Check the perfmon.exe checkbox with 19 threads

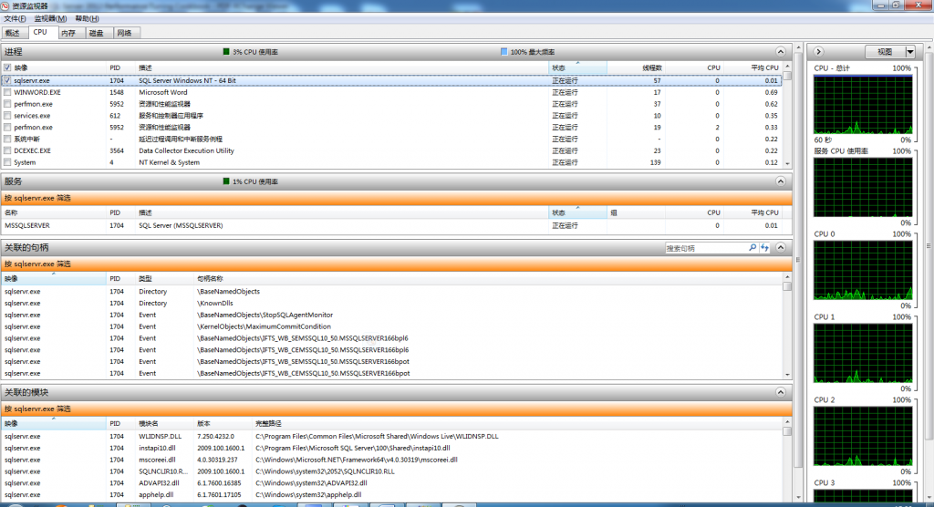[7, 127]
